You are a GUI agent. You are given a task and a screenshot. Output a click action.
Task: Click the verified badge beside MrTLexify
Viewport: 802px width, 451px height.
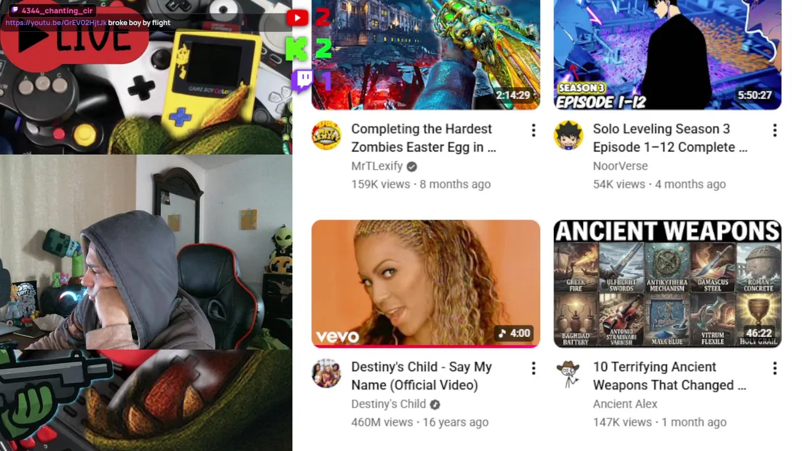coord(412,167)
